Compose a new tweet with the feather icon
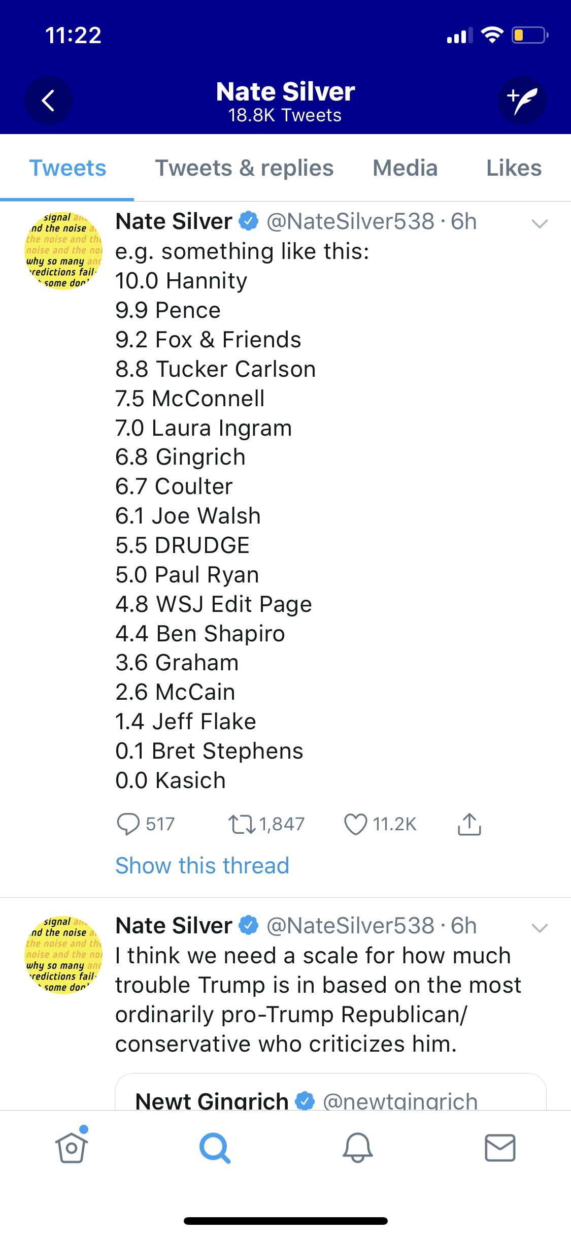The width and height of the screenshot is (571, 1237). (x=522, y=101)
